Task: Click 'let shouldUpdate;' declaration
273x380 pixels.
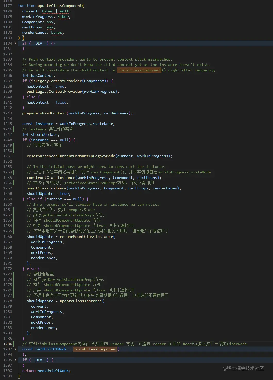Action: 41,134
